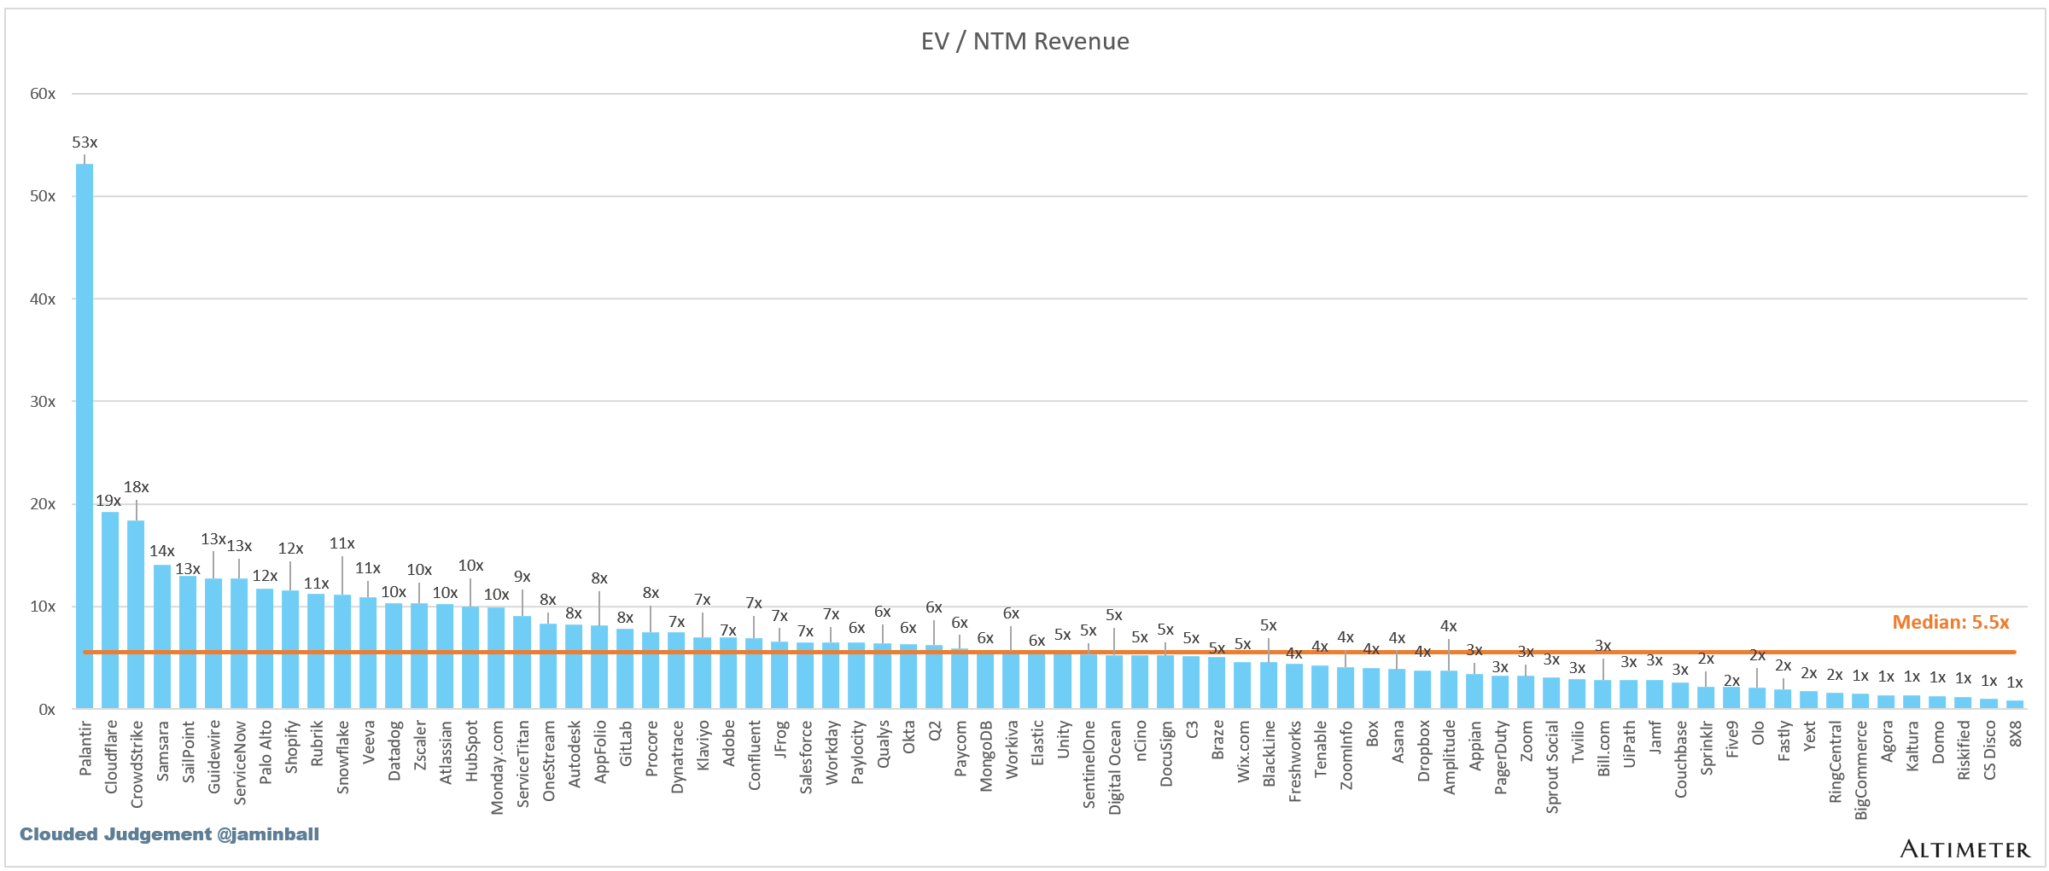Click the 'Atlassian' axis label
This screenshot has height=871, width=2049.
pyautogui.click(x=445, y=752)
